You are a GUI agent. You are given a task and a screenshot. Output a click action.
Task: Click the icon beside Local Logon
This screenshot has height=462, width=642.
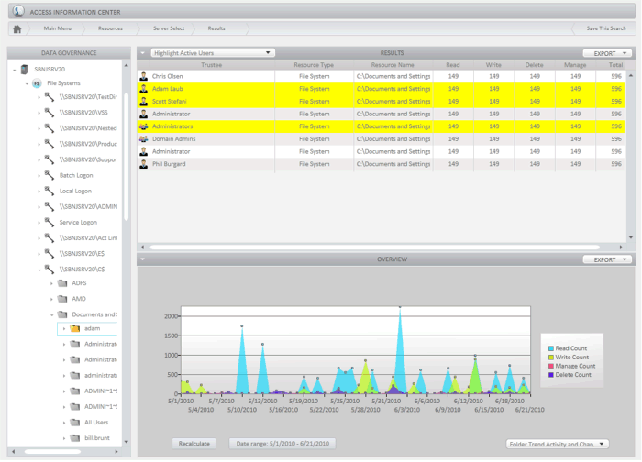pyautogui.click(x=50, y=191)
